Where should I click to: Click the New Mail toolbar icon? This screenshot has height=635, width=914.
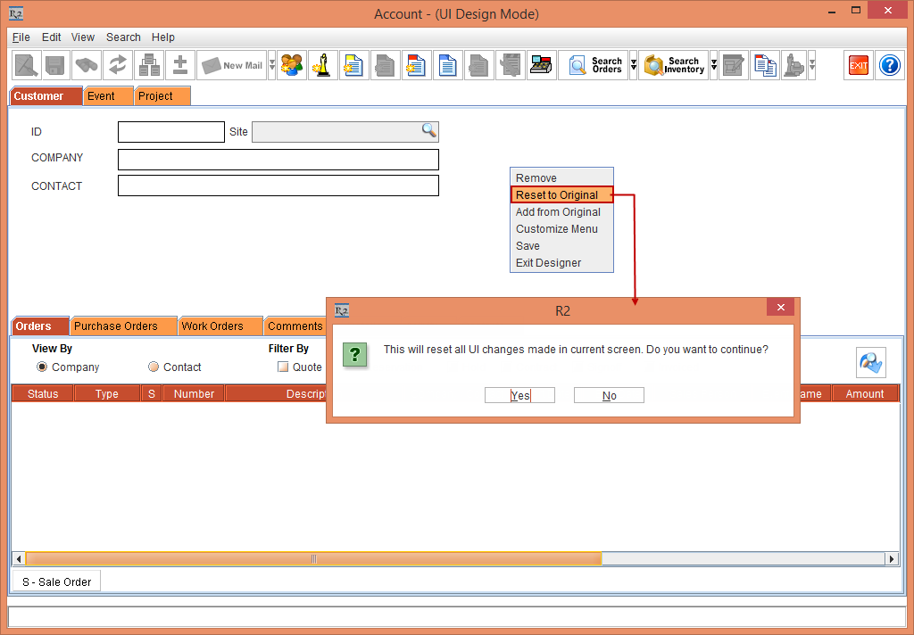(233, 65)
